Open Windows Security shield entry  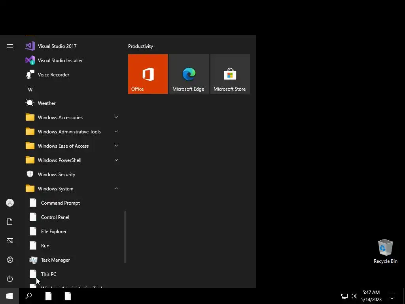click(x=72, y=175)
